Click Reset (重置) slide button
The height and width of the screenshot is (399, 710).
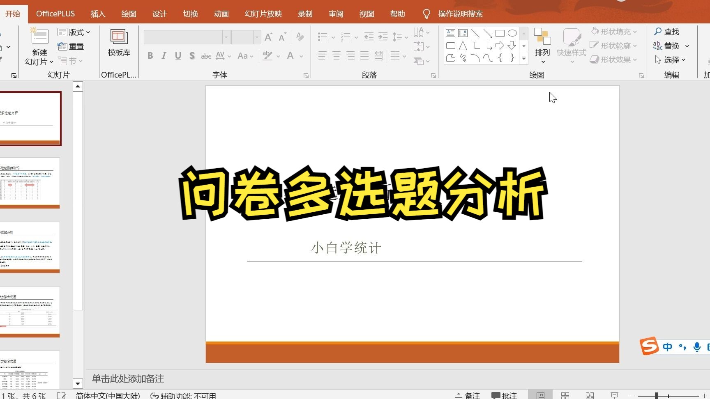click(71, 46)
